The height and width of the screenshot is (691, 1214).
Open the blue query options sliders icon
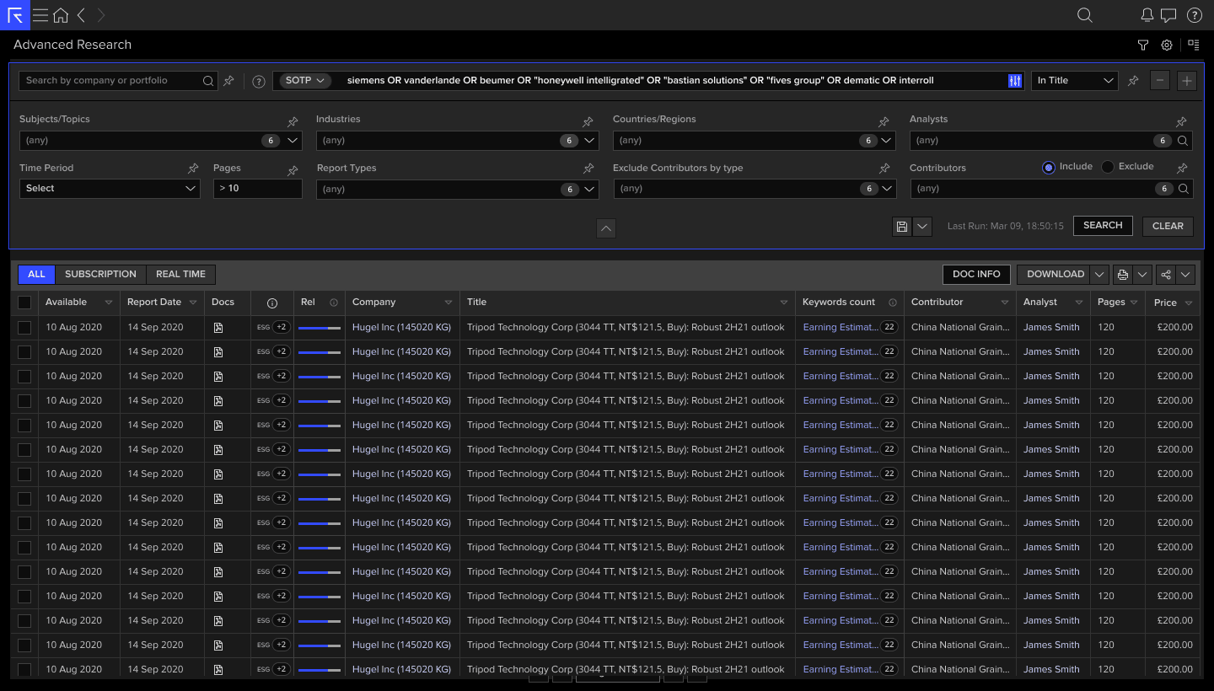[1014, 81]
